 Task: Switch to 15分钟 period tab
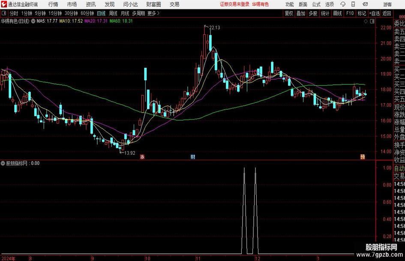[55, 13]
